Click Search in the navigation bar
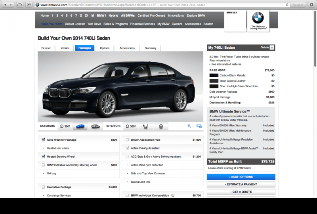The height and width of the screenshot is (214, 317). click(x=208, y=24)
